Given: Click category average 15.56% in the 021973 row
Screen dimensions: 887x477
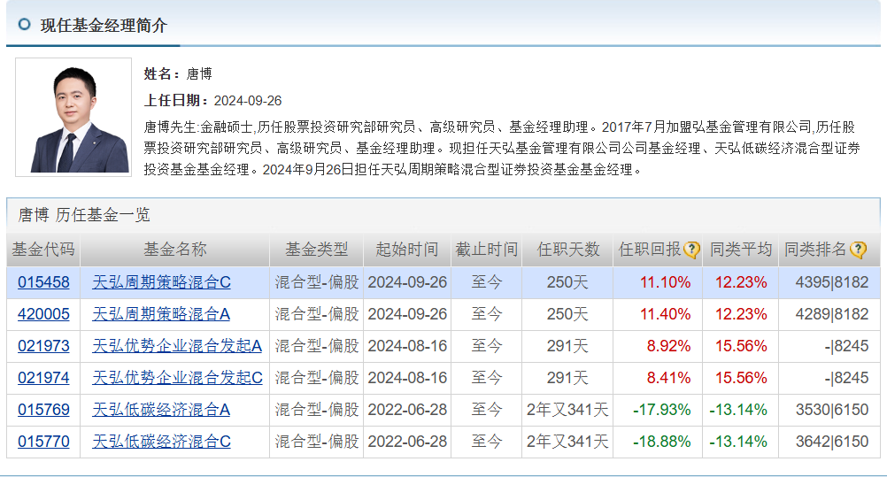Looking at the screenshot, I should click(741, 346).
